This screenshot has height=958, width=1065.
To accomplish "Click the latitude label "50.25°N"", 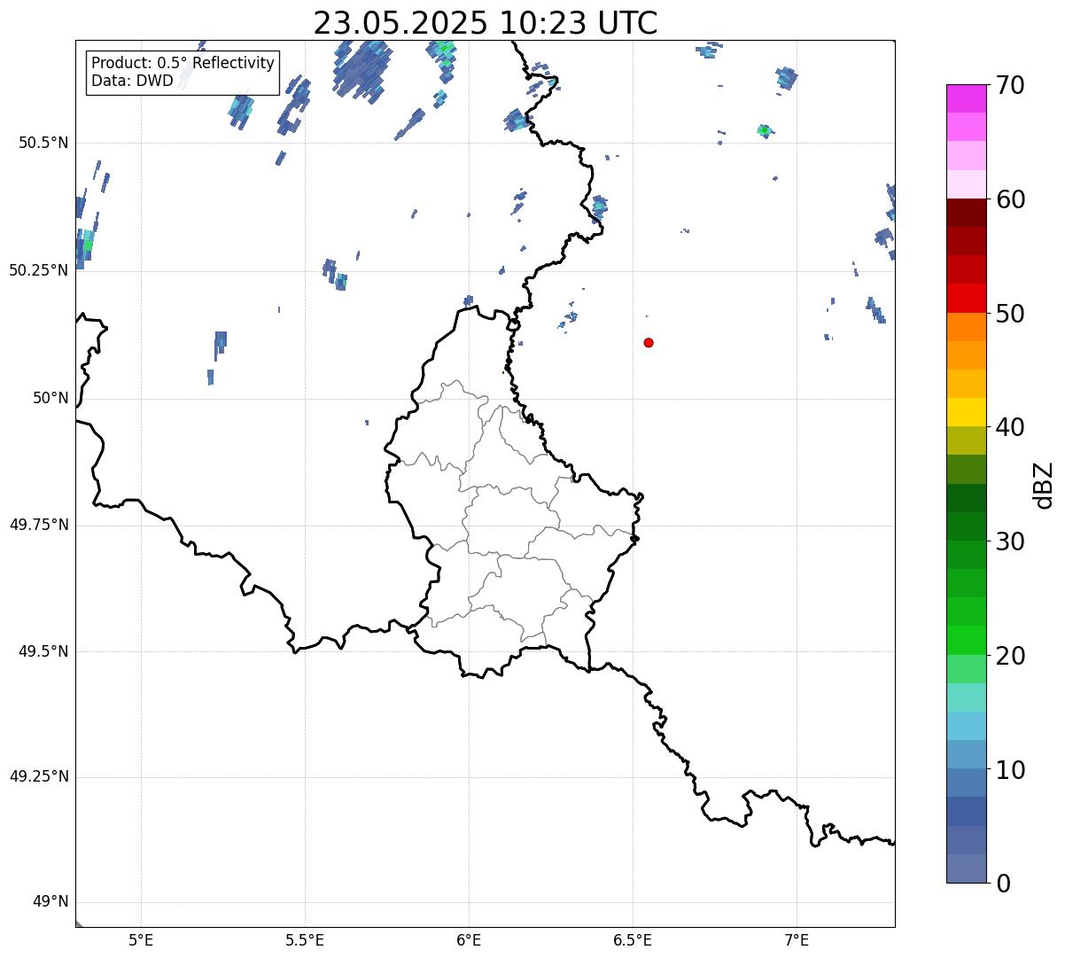I will click(x=39, y=270).
